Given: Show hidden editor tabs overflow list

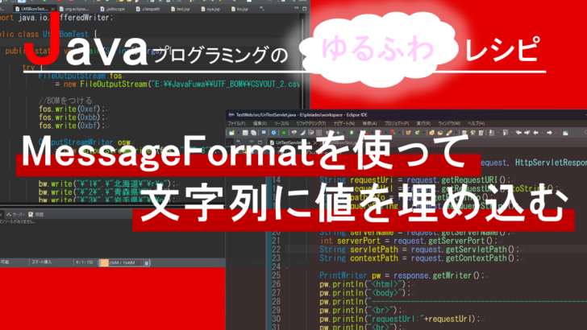Looking at the screenshot, I should coord(261,8).
